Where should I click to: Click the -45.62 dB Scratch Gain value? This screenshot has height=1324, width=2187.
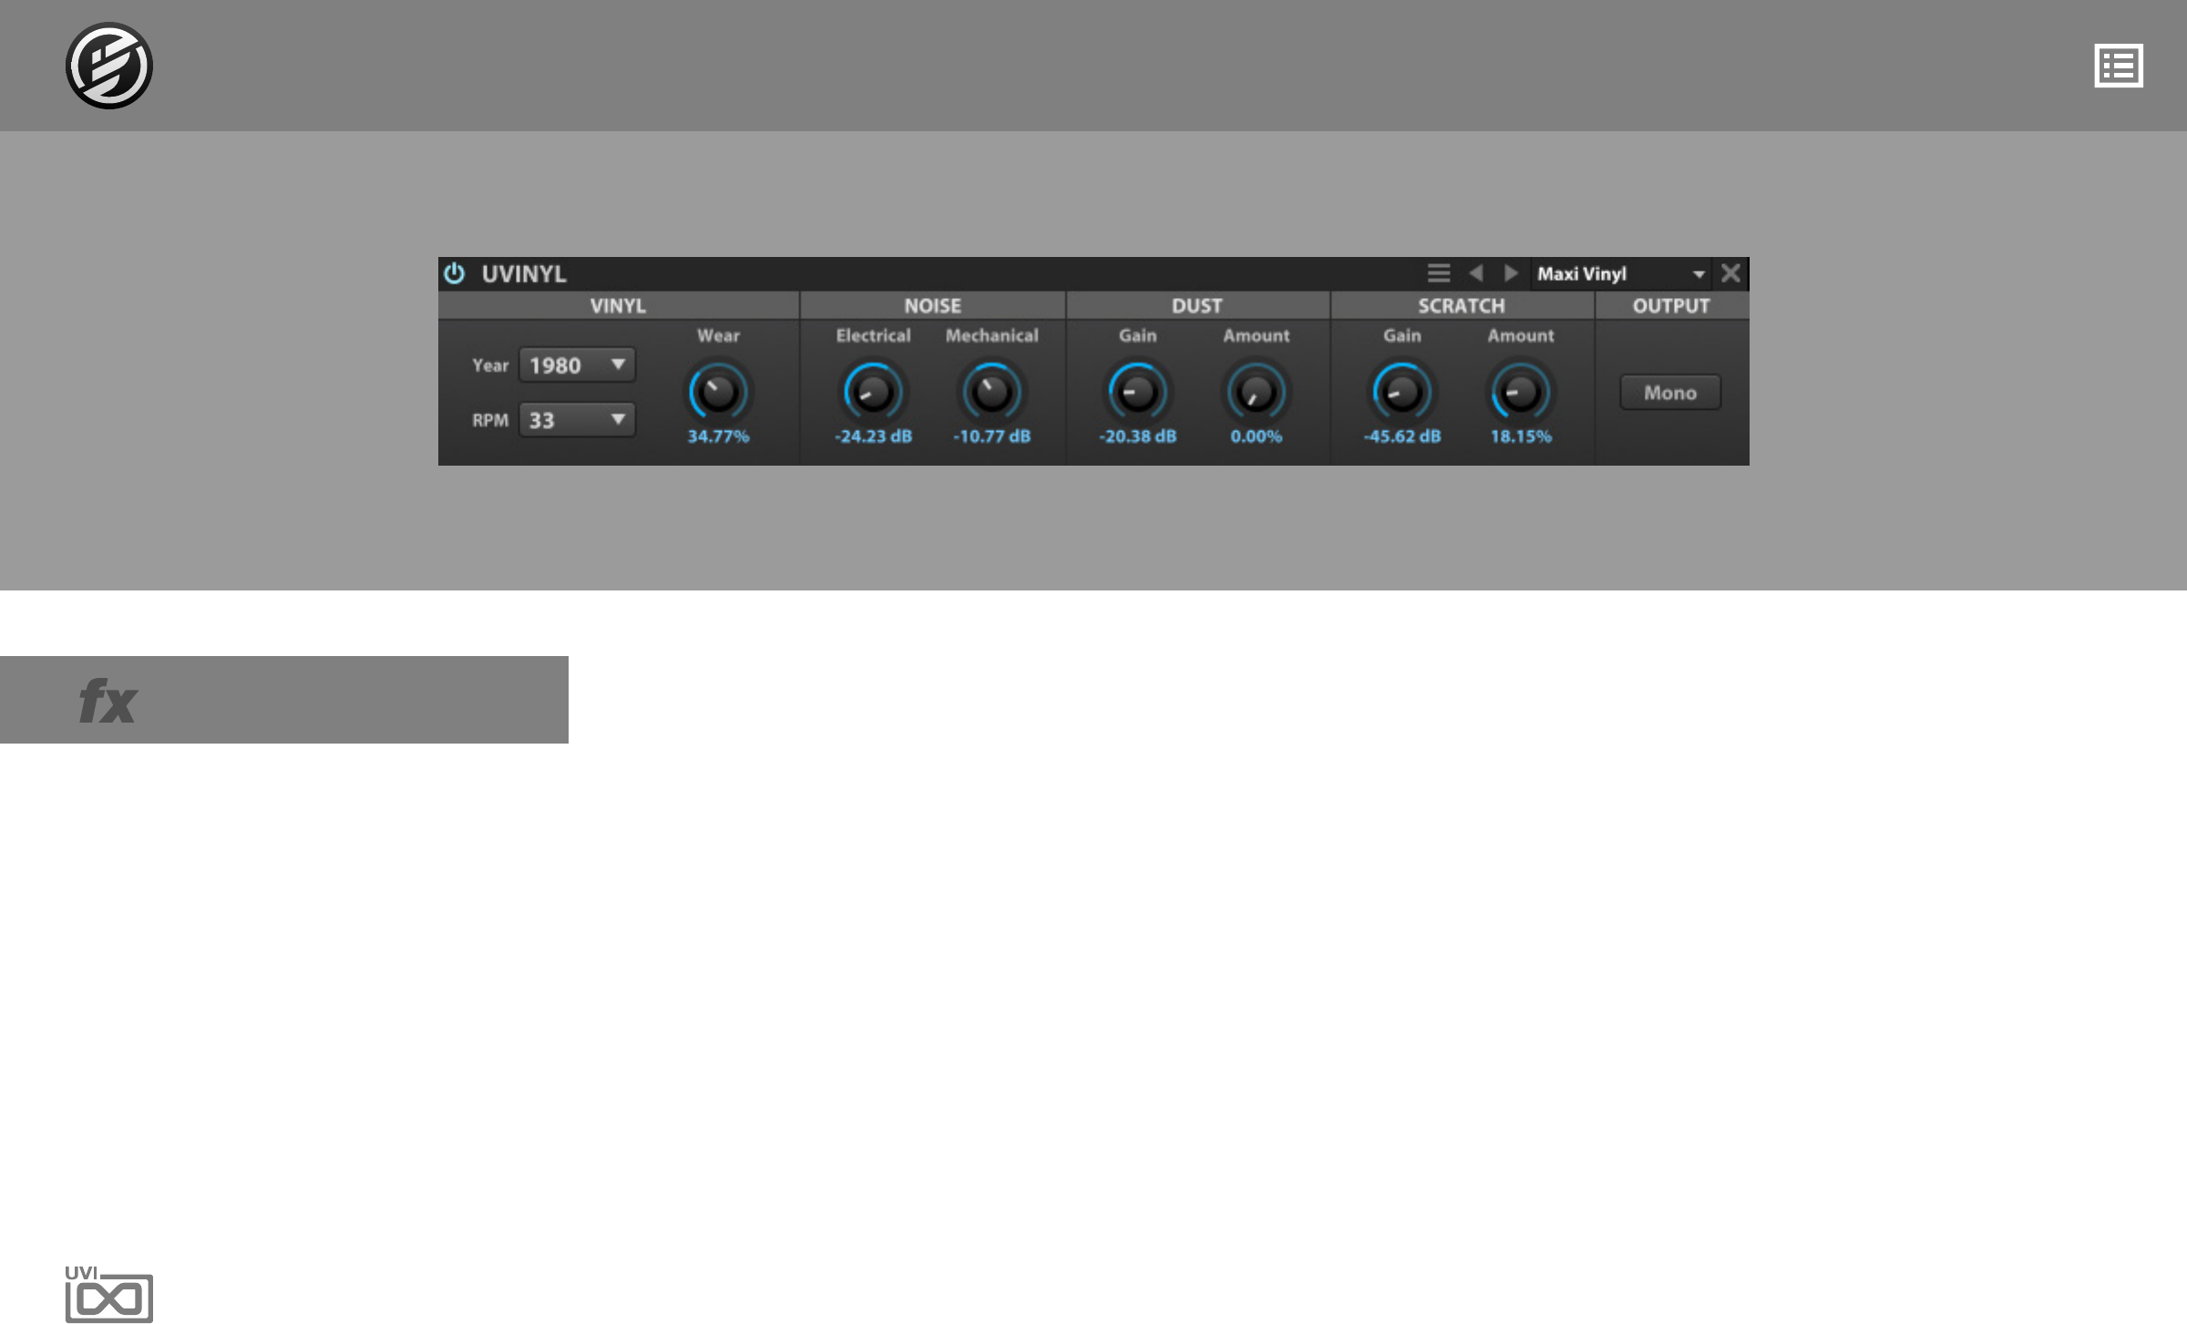click(x=1402, y=436)
